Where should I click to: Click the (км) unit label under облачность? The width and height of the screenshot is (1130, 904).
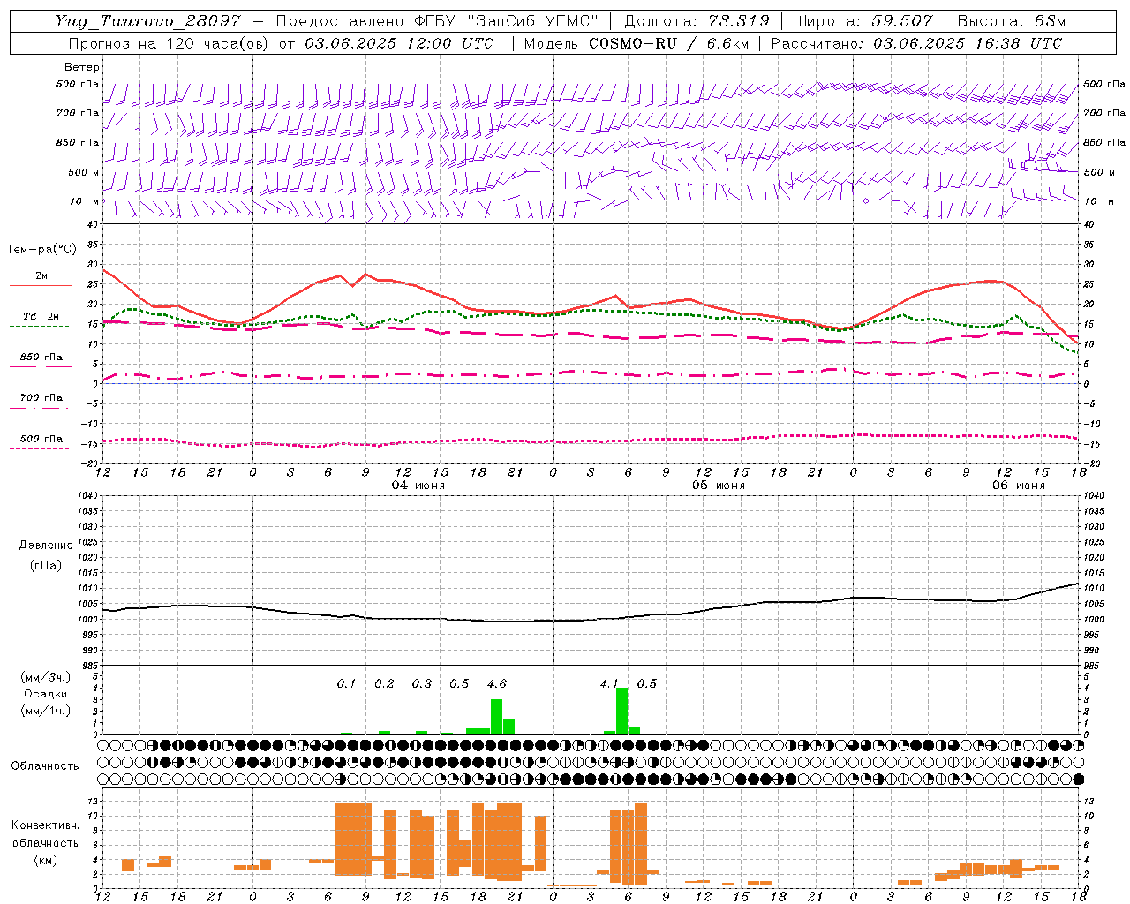45,859
